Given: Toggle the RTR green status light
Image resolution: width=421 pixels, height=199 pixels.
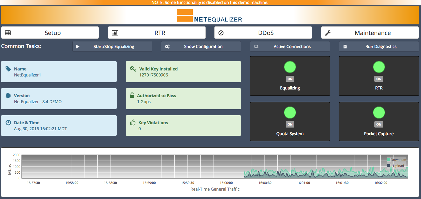Looking at the screenshot, I should pos(379,67).
